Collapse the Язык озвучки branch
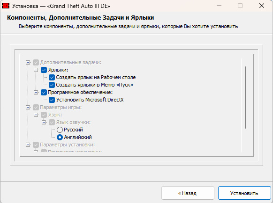273x203 pixels. 44,122
